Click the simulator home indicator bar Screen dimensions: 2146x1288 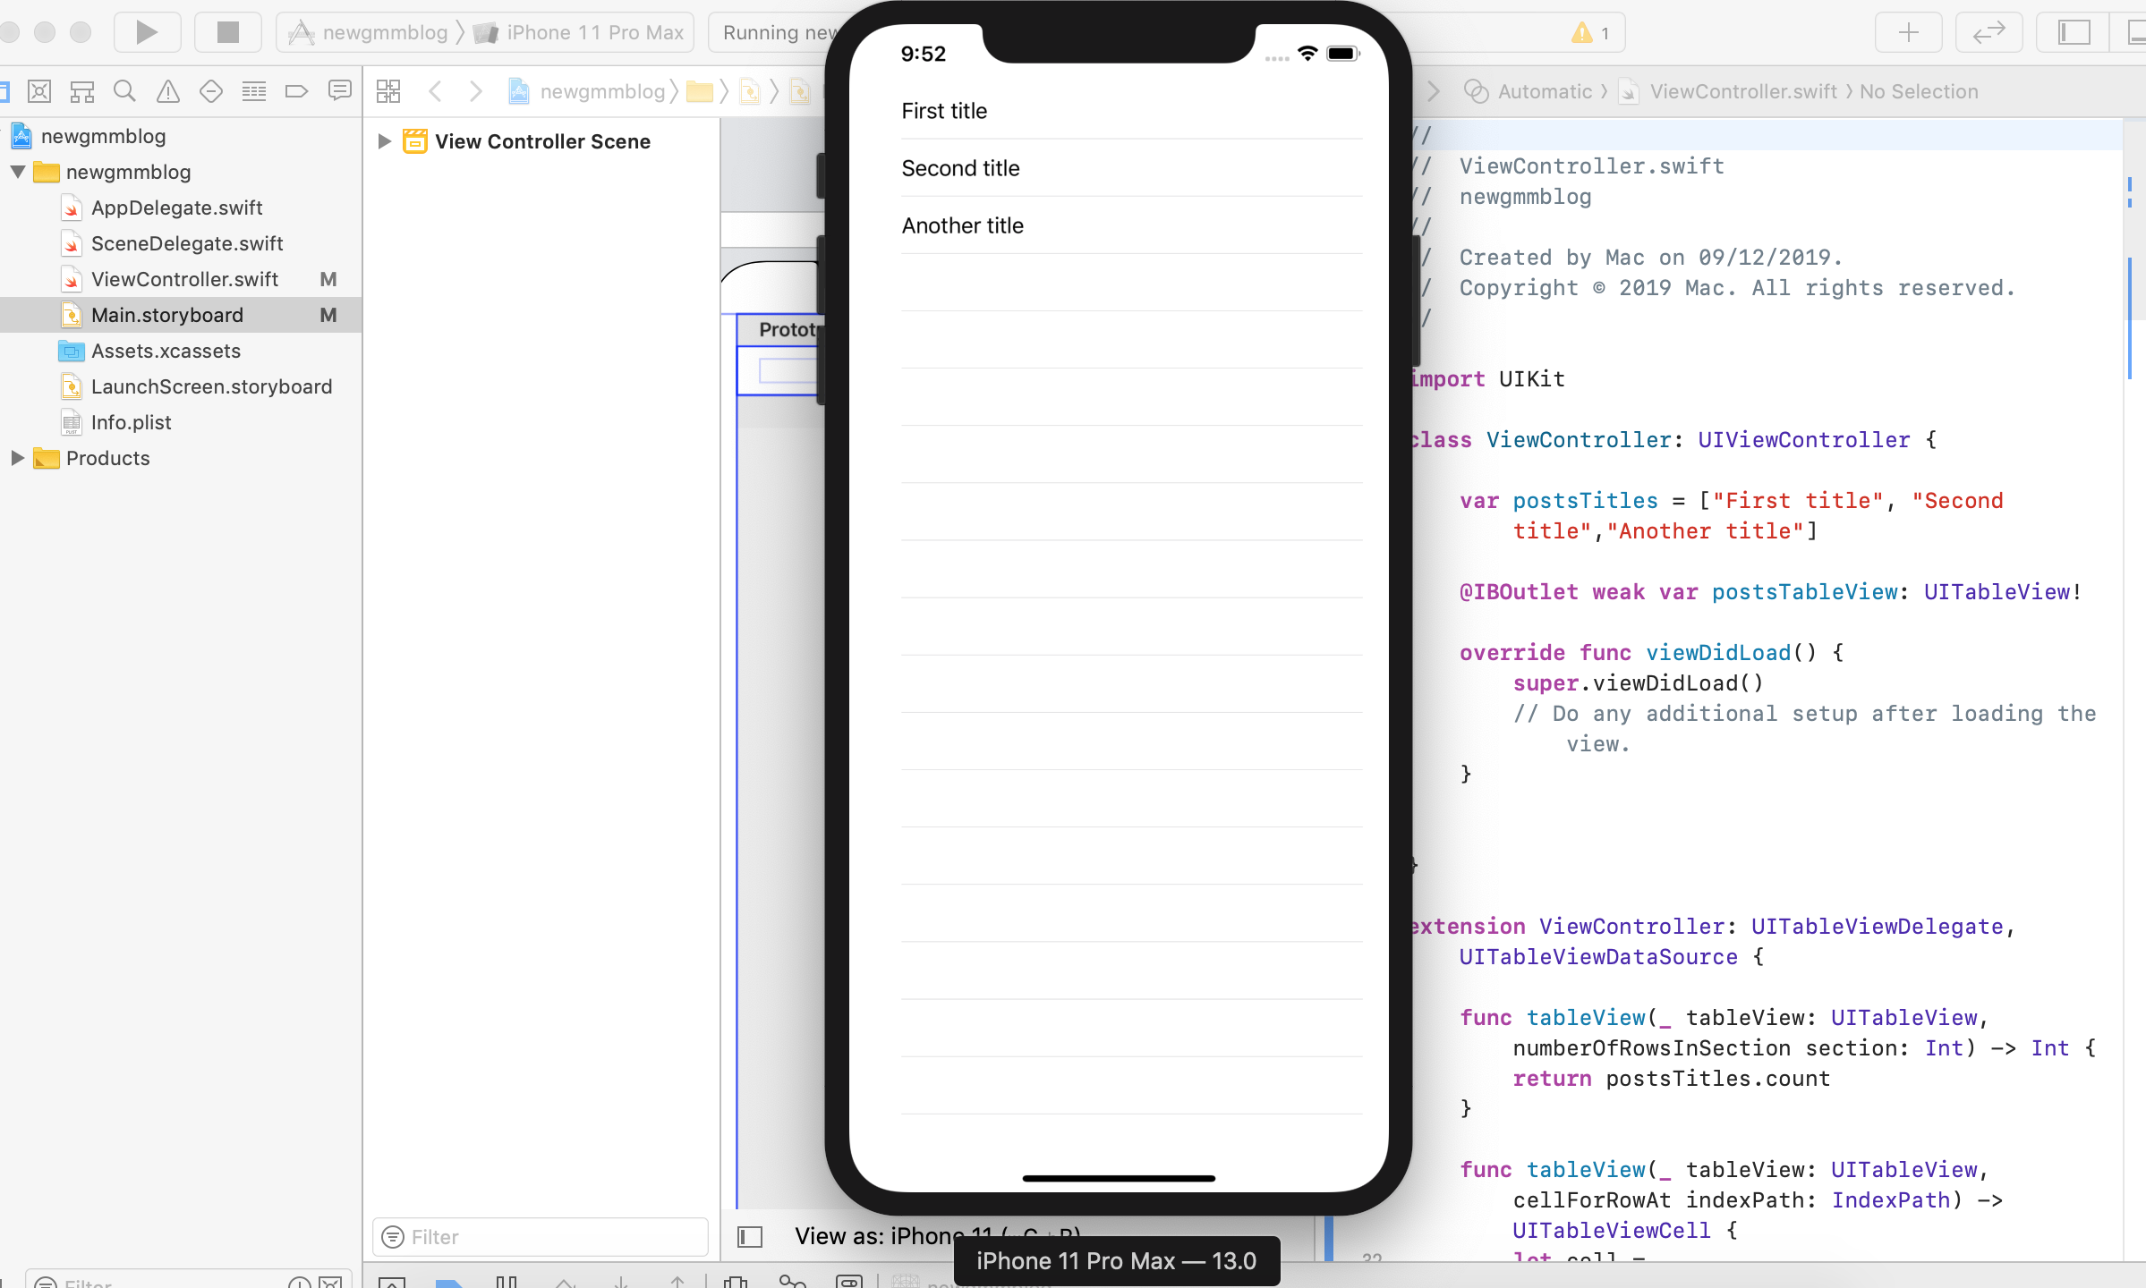tap(1119, 1178)
